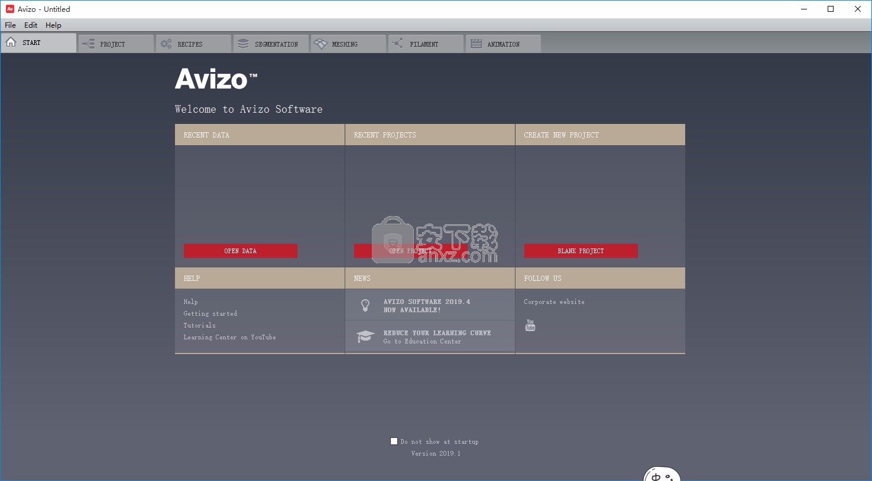Click the OPEN PROJECT button
The height and width of the screenshot is (481, 872).
[410, 251]
